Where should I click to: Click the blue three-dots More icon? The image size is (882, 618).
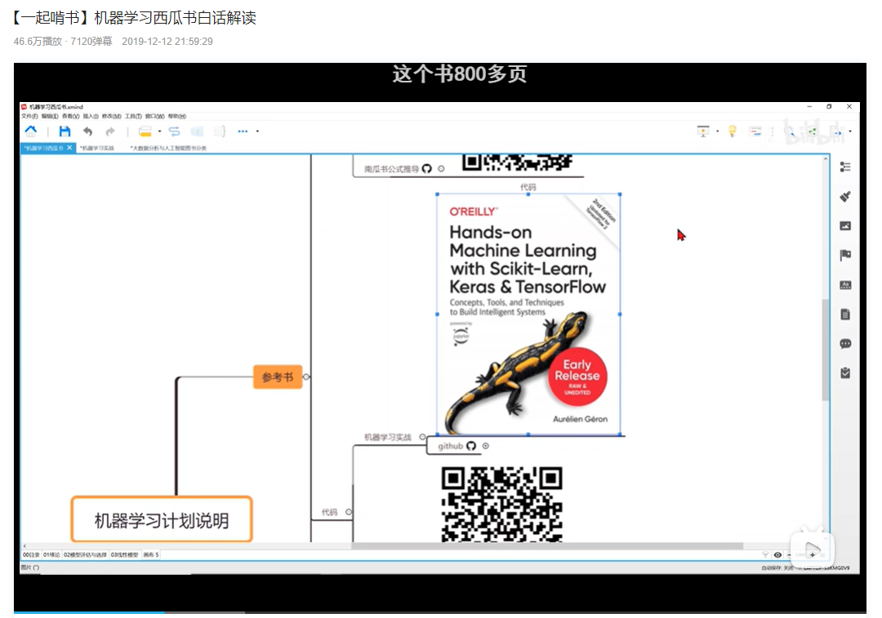coord(243,131)
